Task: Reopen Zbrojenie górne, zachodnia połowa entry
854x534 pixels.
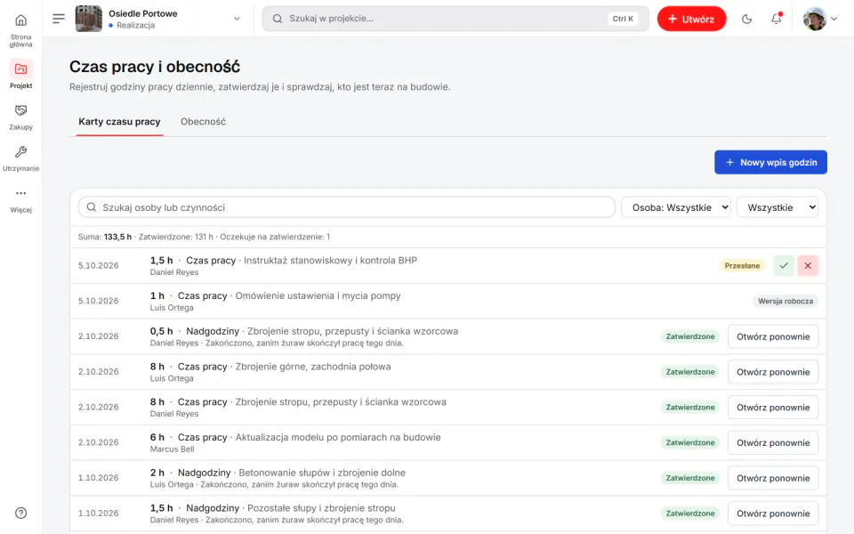Action: coord(773,372)
